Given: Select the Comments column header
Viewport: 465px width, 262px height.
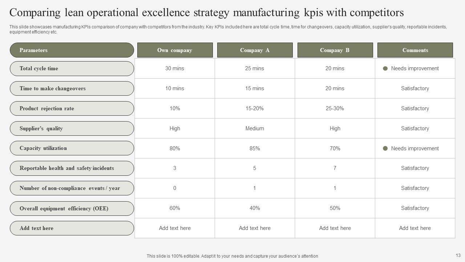Looking at the screenshot, I should pos(415,50).
